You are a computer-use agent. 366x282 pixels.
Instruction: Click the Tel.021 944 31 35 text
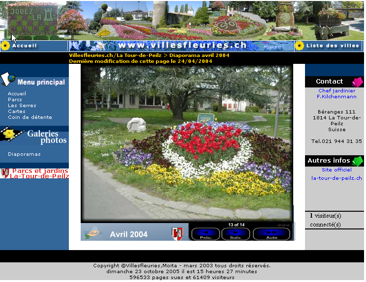[336, 141]
